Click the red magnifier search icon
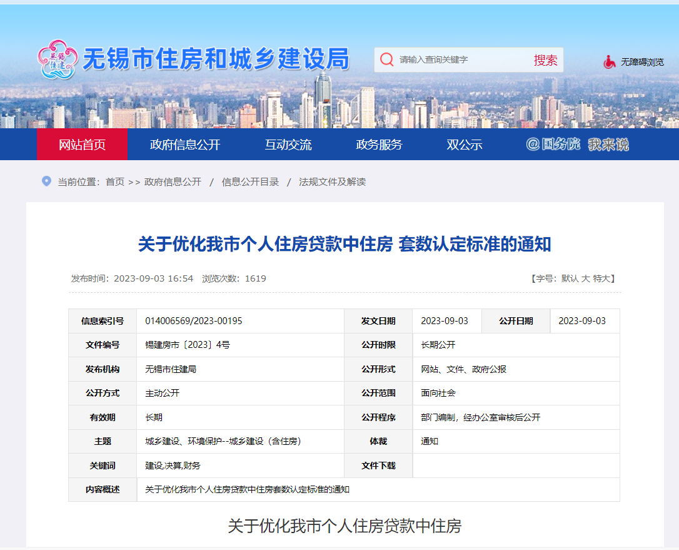 pos(387,60)
